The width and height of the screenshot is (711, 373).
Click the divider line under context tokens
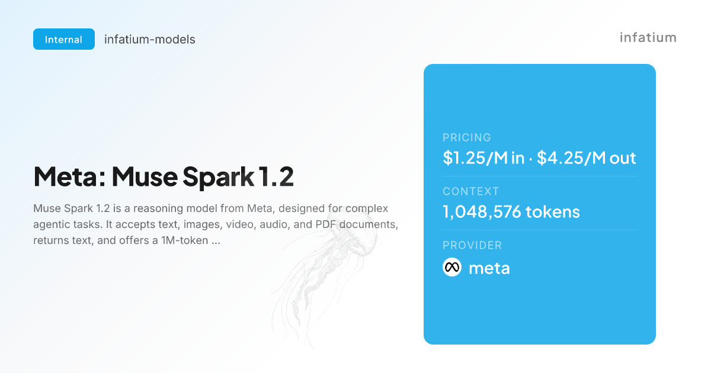540,230
